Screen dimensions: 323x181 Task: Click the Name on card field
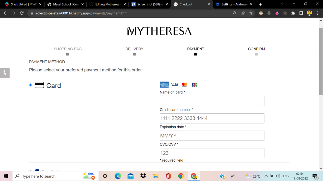(212, 101)
